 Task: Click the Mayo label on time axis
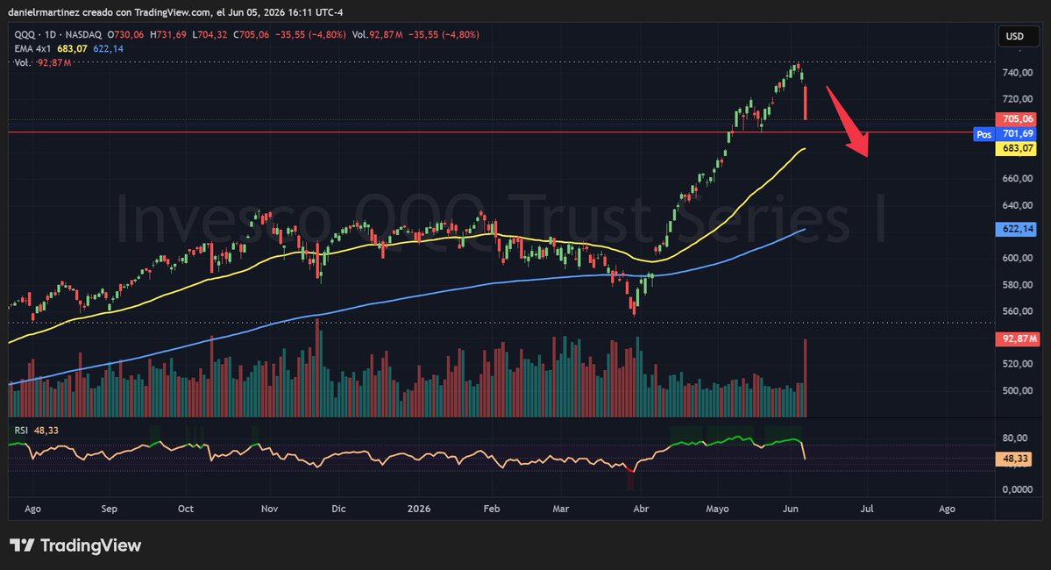tap(717, 509)
